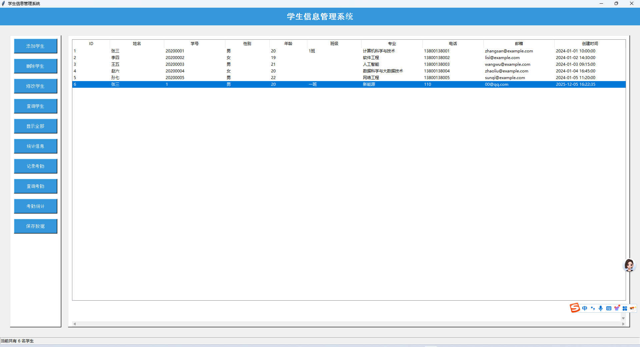The width and height of the screenshot is (640, 347).
Task: Open the Sogou virtual keyboard
Action: 609,308
